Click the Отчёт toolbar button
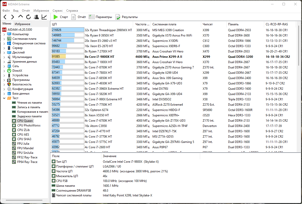Viewport: 302px width, 204px height. tap(78, 17)
